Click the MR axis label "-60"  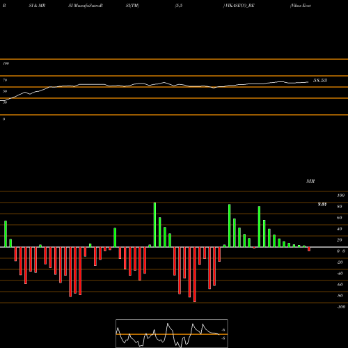coord(340,285)
